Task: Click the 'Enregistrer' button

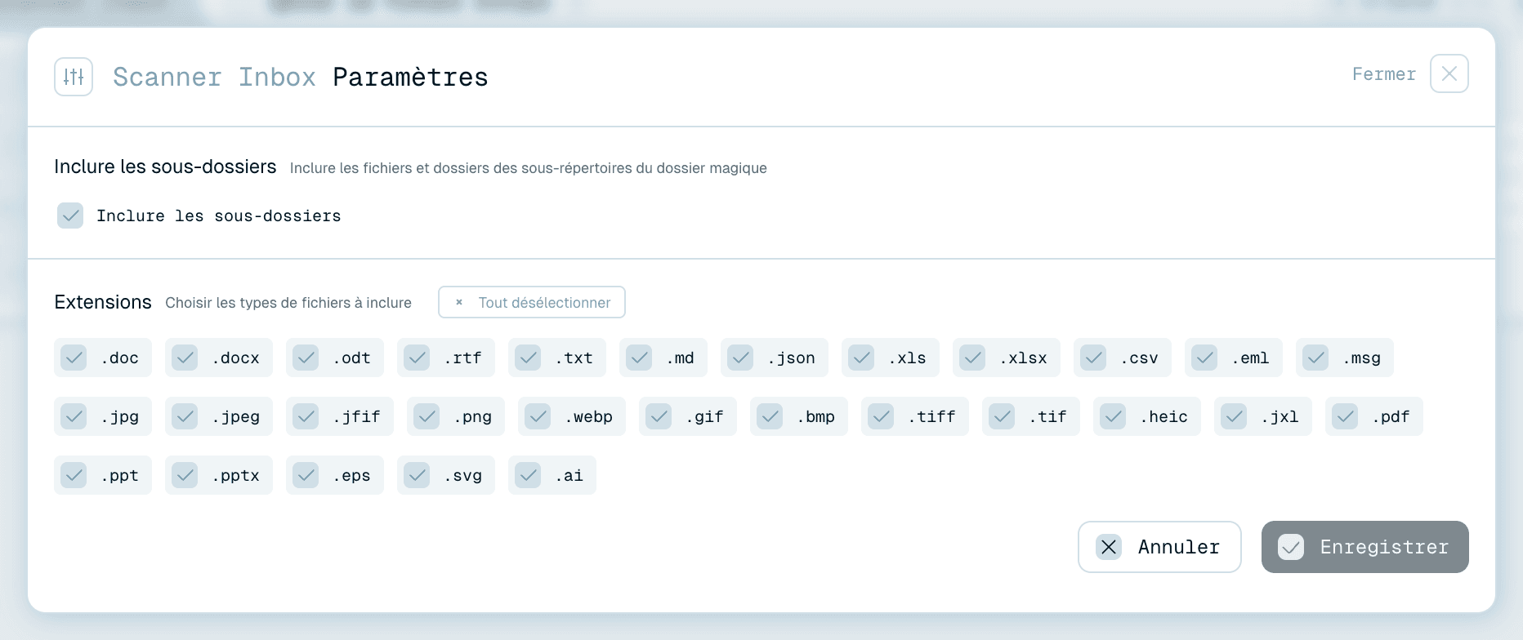Action: pos(1364,547)
